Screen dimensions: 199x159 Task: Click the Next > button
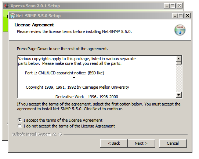click(x=141, y=143)
